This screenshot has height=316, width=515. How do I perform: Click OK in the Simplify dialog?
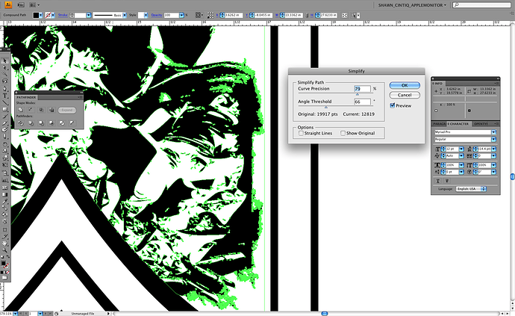click(405, 85)
